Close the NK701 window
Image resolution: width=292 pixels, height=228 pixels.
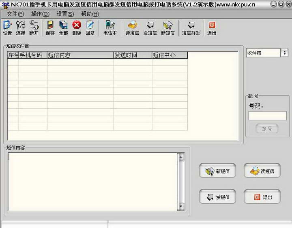point(288,4)
